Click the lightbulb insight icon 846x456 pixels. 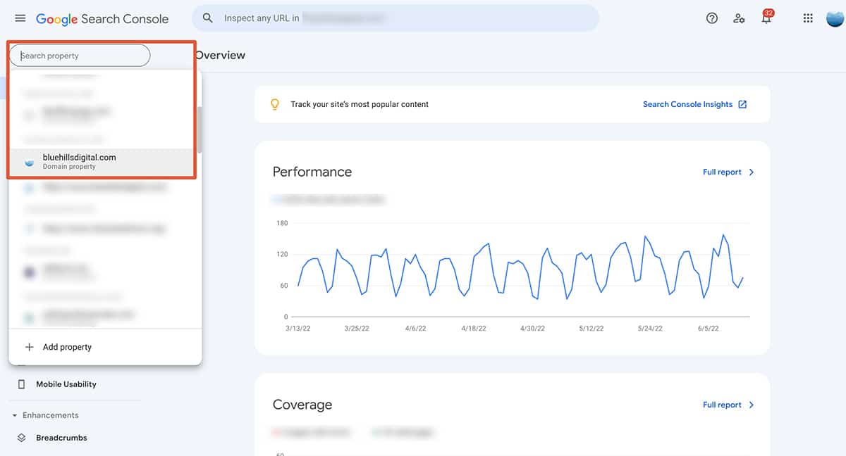point(275,103)
